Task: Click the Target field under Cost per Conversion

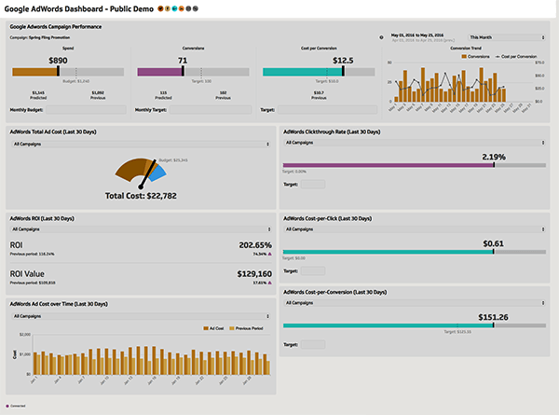Action: 328,110
